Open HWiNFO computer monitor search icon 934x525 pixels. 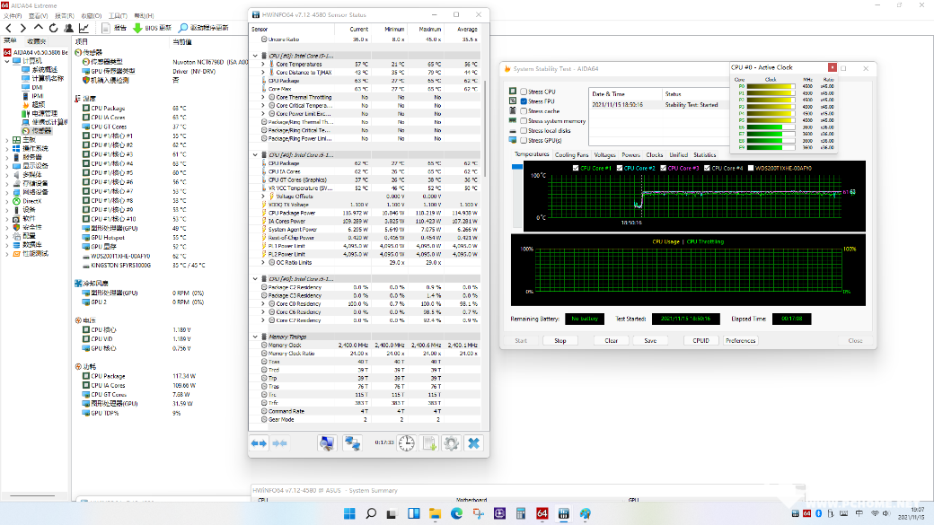(327, 443)
